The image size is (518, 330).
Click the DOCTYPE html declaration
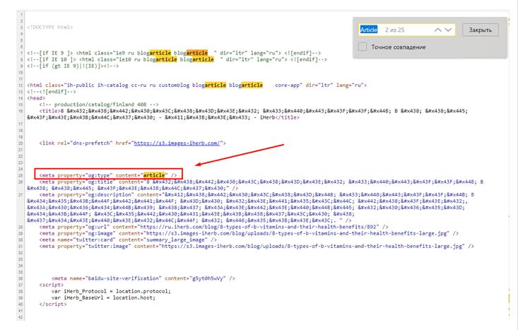click(50, 27)
